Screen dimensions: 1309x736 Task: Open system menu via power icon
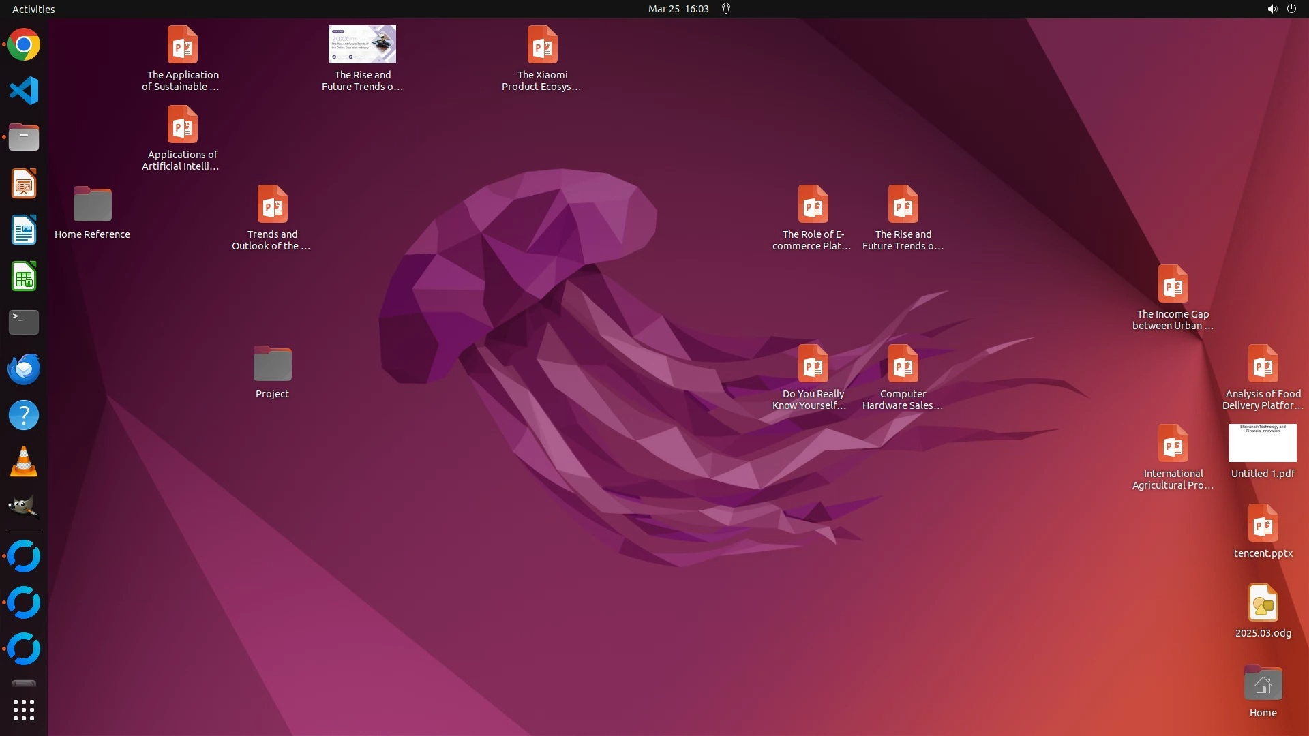point(1291,9)
